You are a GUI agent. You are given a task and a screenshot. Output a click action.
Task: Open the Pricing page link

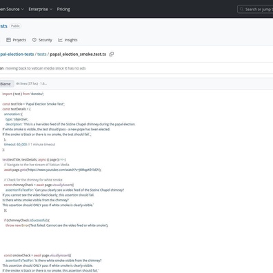point(63,9)
